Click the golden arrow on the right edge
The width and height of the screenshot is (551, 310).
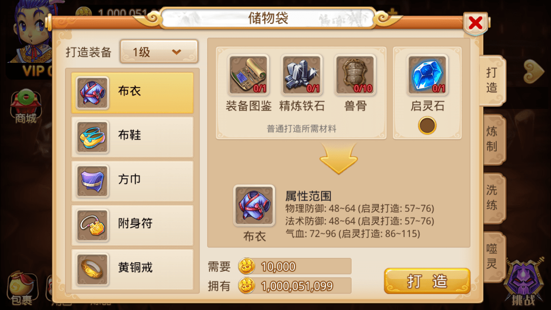click(534, 71)
